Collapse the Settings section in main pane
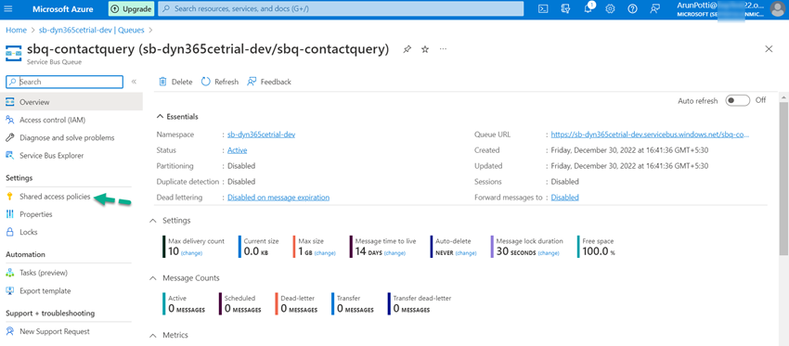The image size is (789, 346). [x=153, y=221]
